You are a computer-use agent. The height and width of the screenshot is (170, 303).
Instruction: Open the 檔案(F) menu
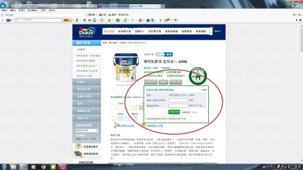click(x=4, y=10)
